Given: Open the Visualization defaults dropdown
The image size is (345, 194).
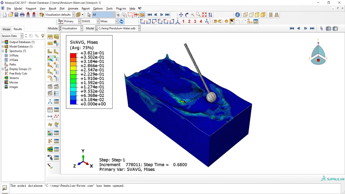Looking at the screenshot, I should [73, 15].
